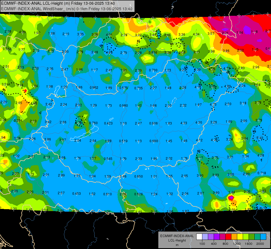Screen dimensions: 271x249
Task: Click the legend label 1200
Action: pos(237,244)
